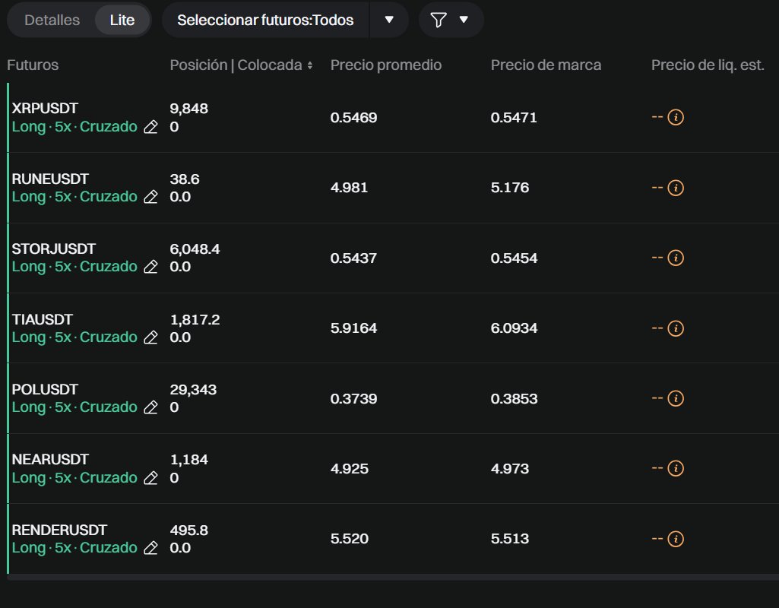Open RENDERUSDT futures pair
The height and width of the screenshot is (608, 779).
click(59, 530)
